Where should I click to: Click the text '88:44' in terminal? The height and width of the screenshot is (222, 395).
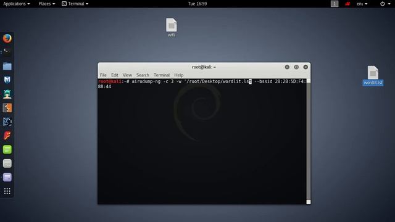(x=104, y=86)
